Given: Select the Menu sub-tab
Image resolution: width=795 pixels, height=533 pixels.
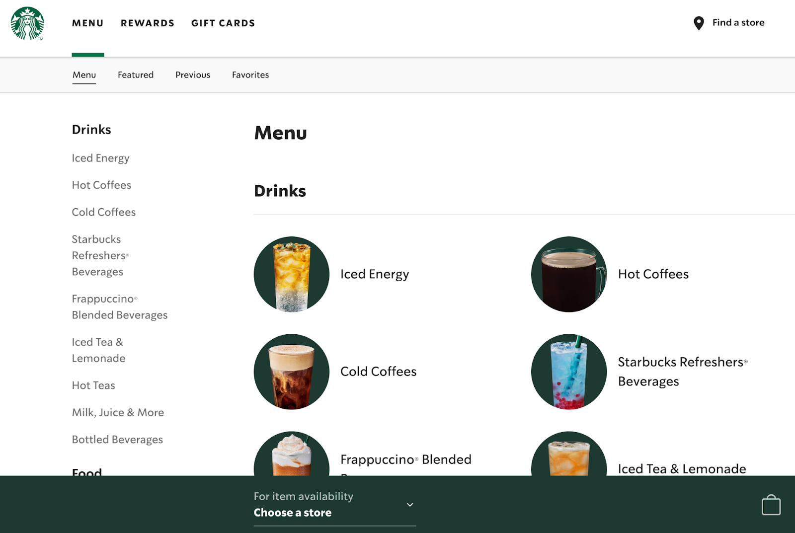Looking at the screenshot, I should click(x=84, y=75).
